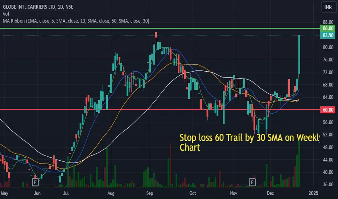Click the 88.00 price axis value
Image resolution: width=338 pixels, height=199 pixels.
[x=328, y=22]
